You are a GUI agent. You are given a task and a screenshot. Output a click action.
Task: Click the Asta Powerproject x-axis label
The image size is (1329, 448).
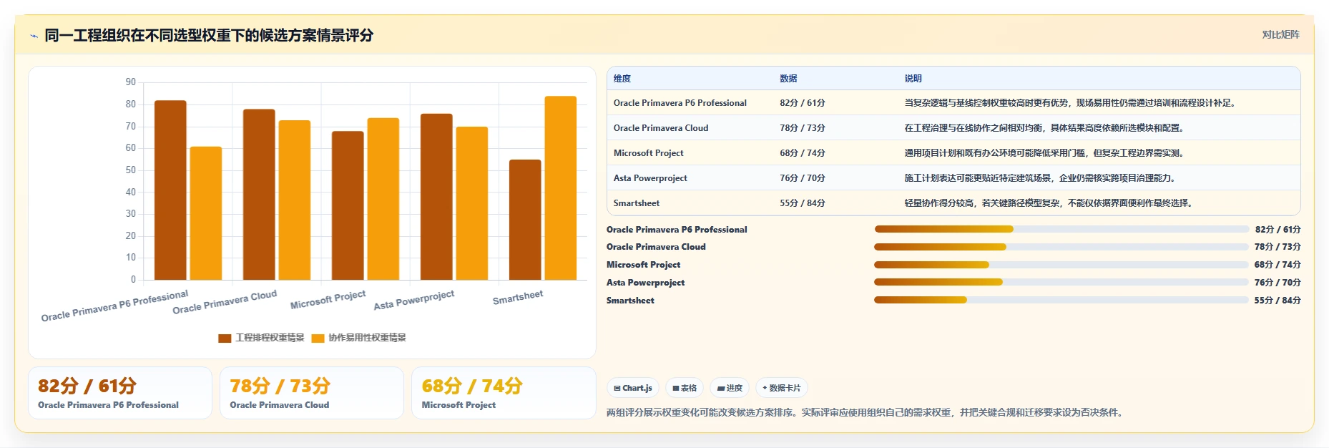point(414,300)
